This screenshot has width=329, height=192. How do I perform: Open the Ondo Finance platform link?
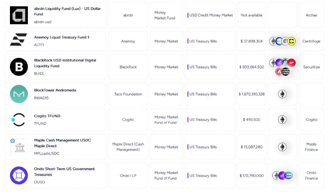pos(311,175)
